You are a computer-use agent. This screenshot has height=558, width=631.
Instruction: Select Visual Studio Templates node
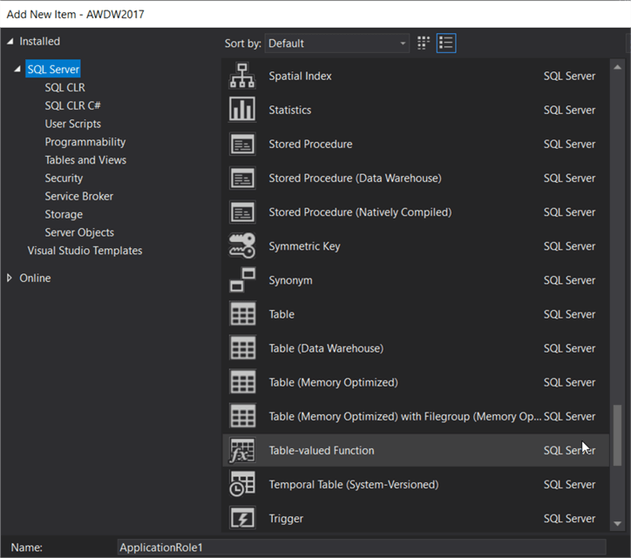[85, 251]
